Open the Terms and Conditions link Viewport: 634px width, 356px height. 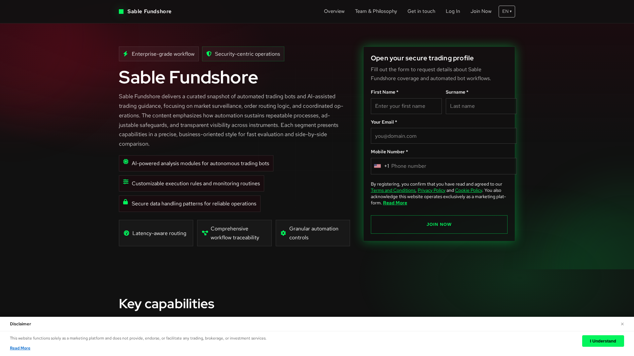click(x=393, y=190)
